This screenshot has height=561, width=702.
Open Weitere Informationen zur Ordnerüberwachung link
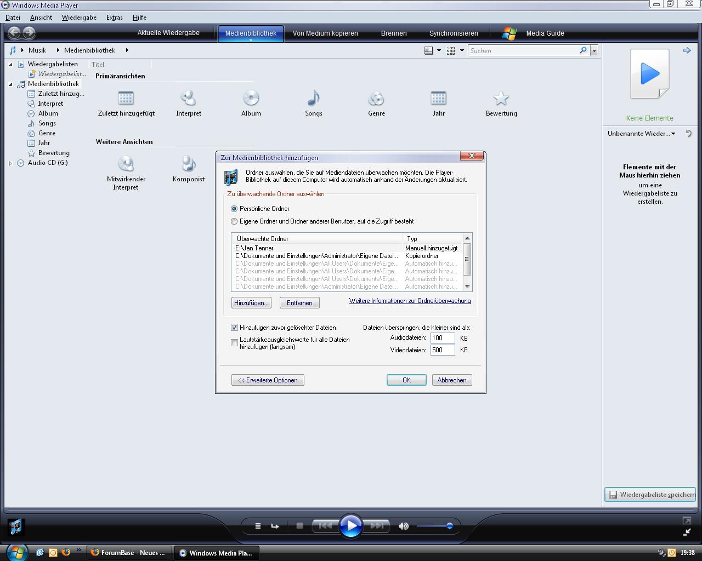point(410,301)
